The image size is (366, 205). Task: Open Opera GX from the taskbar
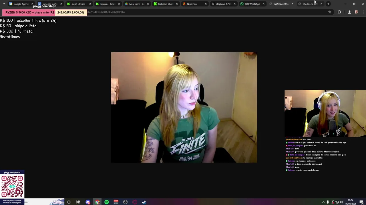[135, 202]
